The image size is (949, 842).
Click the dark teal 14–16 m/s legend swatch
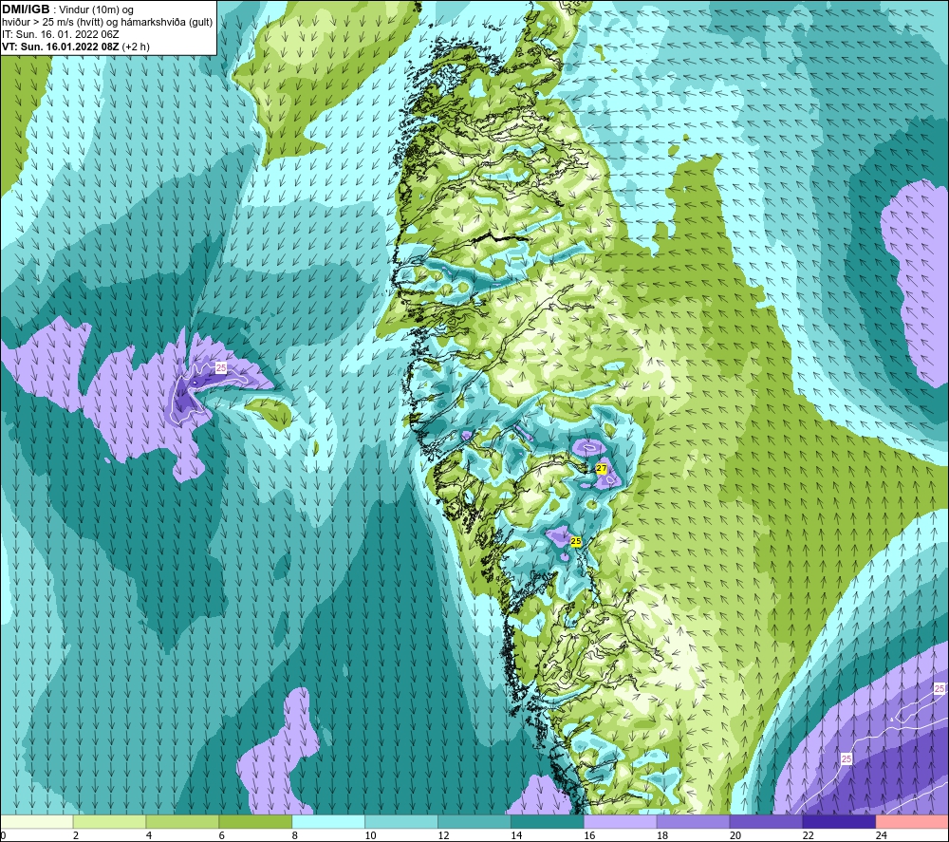[x=548, y=821]
